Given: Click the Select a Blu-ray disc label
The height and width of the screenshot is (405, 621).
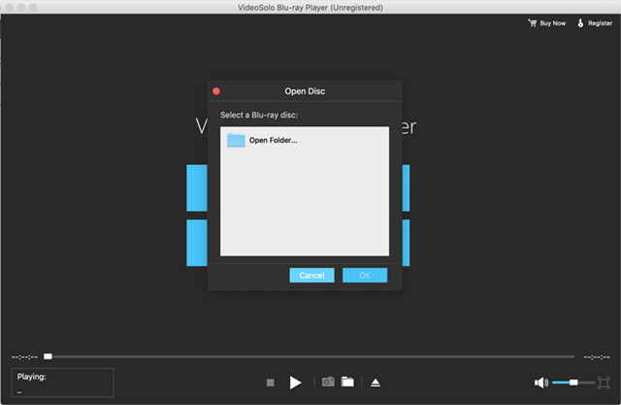Looking at the screenshot, I should coord(259,115).
